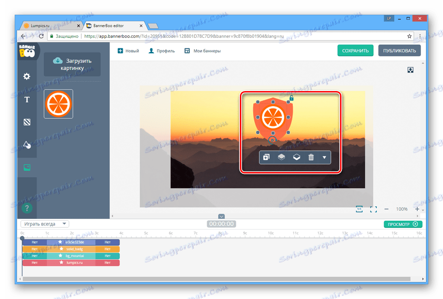Toggle the lock icon on selected object
The image size is (443, 299).
291,98
